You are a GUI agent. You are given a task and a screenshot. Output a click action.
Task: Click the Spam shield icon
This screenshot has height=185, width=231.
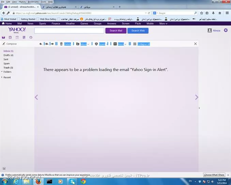click(96, 44)
